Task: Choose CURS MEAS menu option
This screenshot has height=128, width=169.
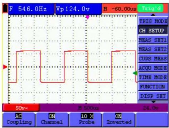Action: [x=153, y=58]
